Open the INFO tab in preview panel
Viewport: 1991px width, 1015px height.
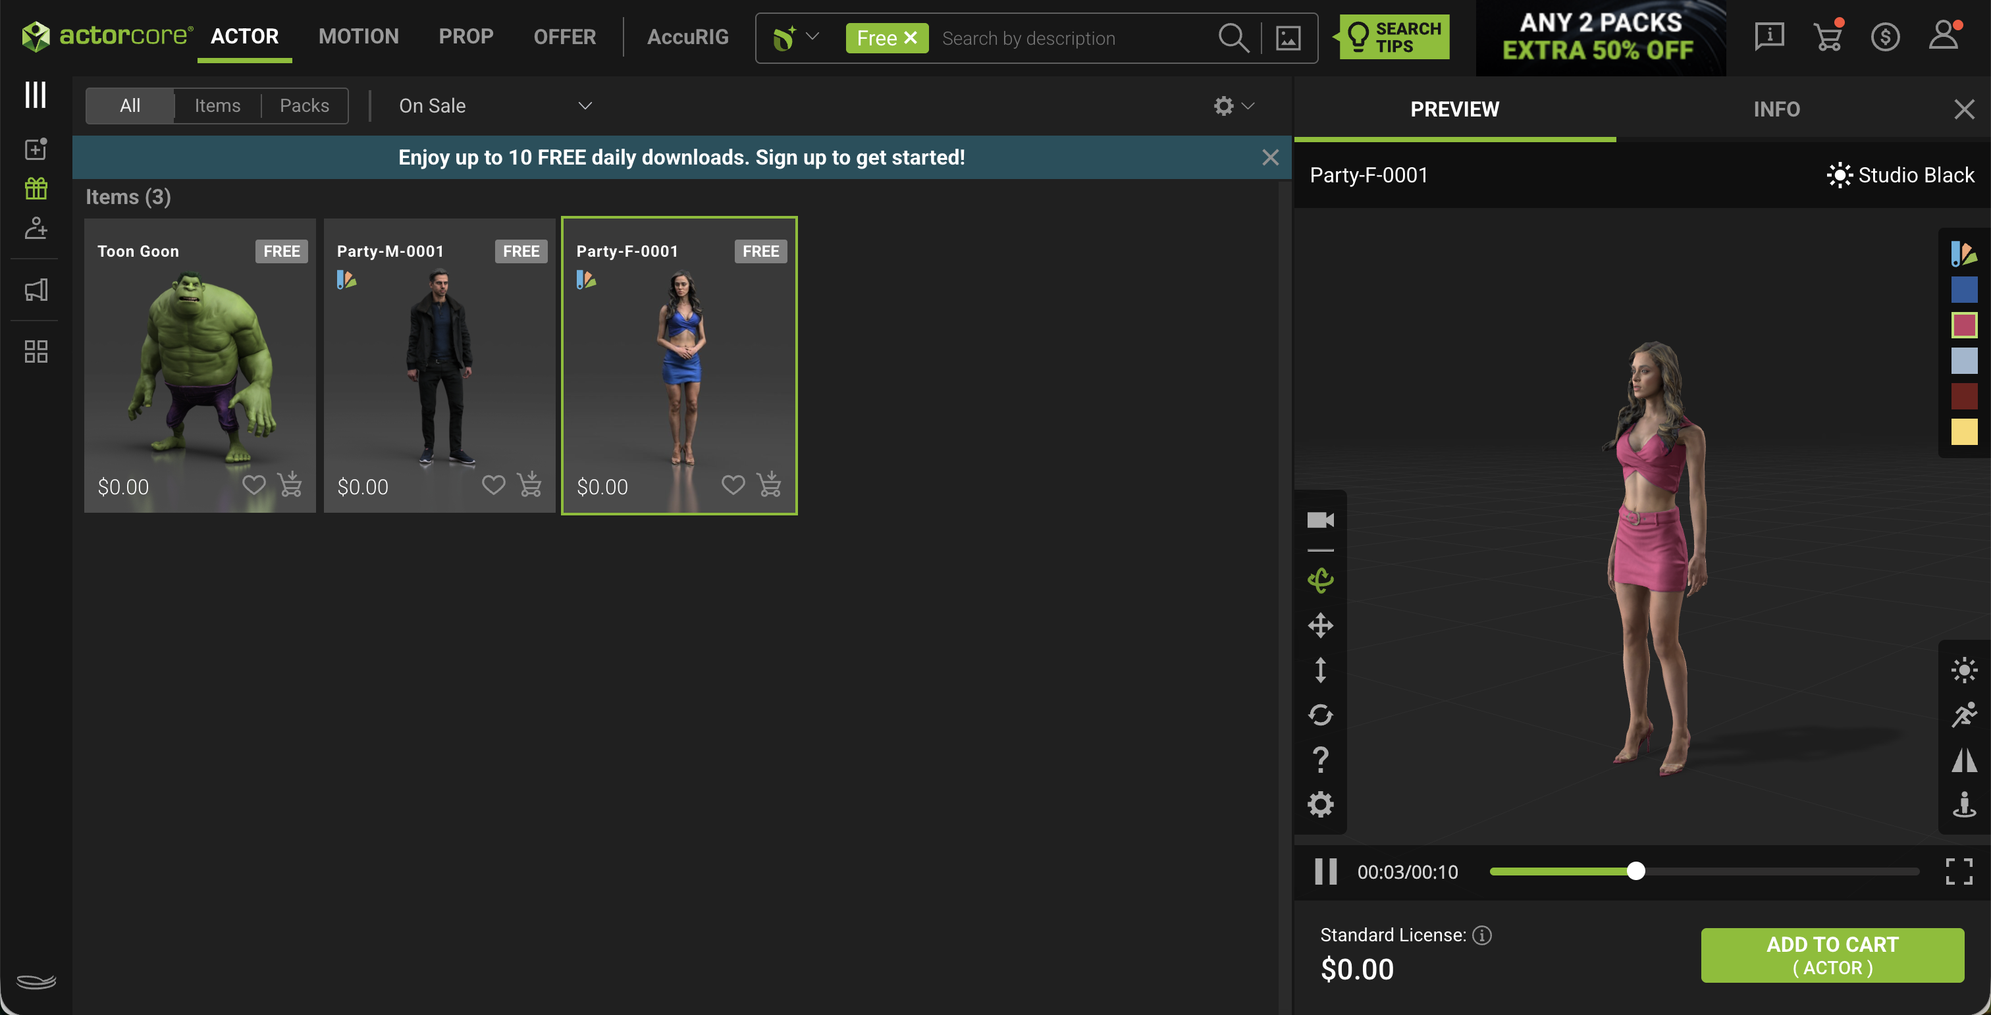point(1776,109)
